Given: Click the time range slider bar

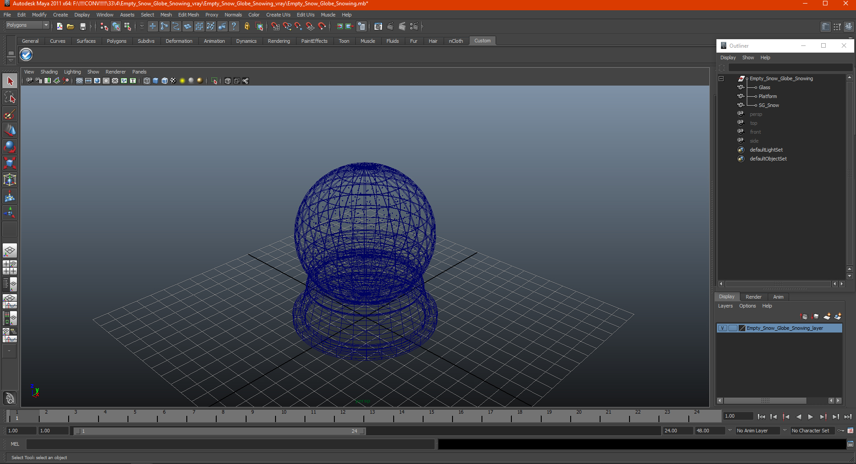Looking at the screenshot, I should (220, 431).
